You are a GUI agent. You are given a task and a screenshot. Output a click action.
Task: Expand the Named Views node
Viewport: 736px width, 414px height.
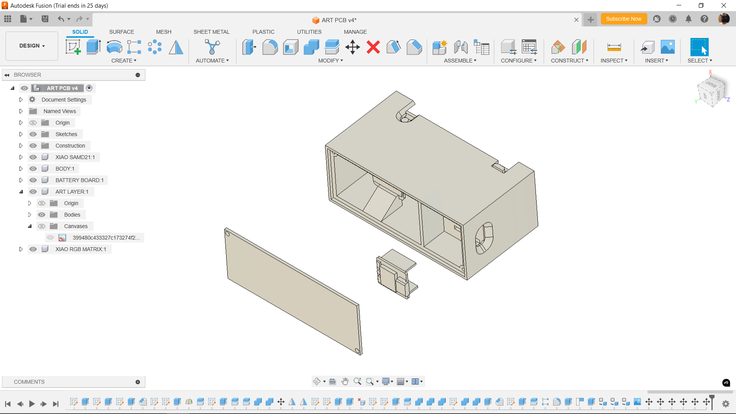click(21, 111)
